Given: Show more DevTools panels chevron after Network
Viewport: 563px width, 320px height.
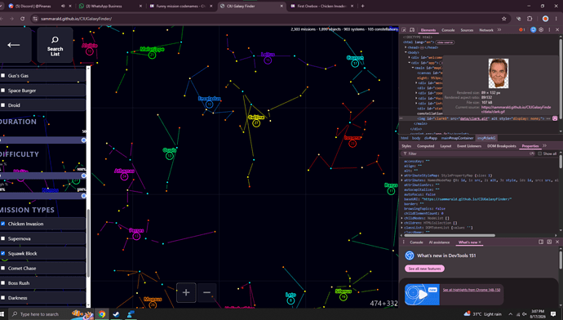Looking at the screenshot, I should [x=499, y=30].
